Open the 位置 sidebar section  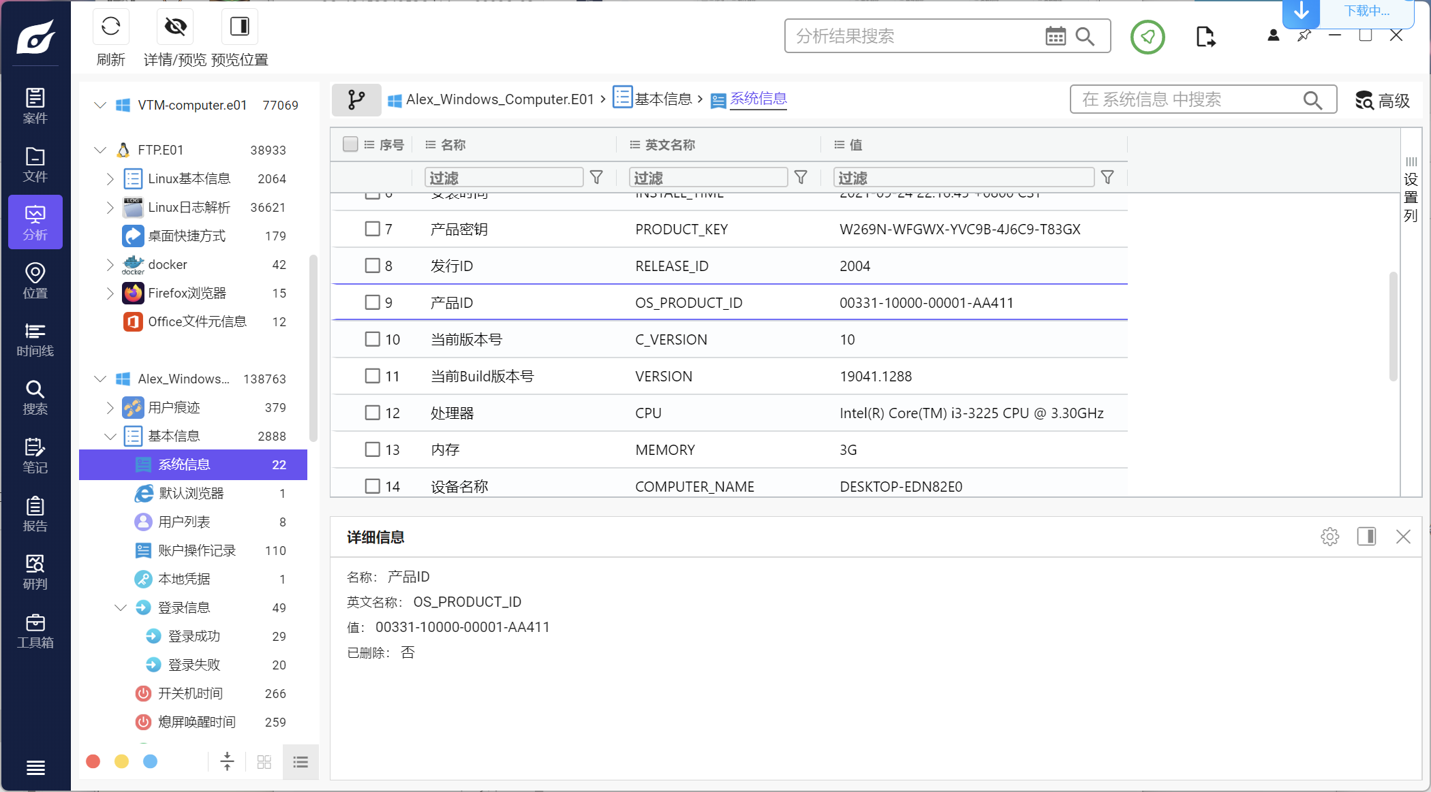35,281
